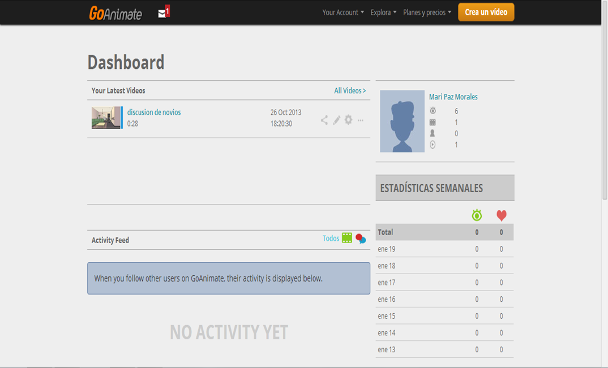Select Todos filter in Activity Feed
This screenshot has width=608, height=368.
331,239
